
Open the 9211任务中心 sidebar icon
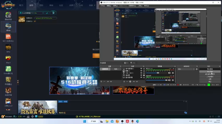click(8, 38)
